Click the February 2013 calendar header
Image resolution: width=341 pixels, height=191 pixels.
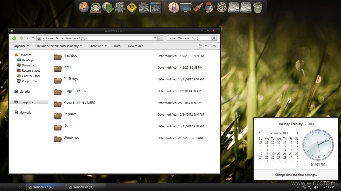tap(278, 133)
